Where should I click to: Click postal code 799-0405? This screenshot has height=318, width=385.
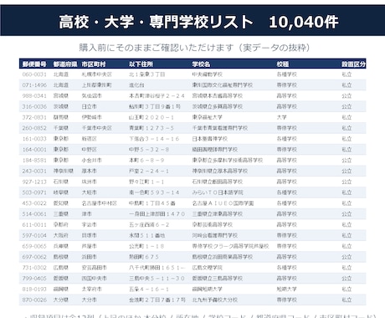pyautogui.click(x=34, y=279)
